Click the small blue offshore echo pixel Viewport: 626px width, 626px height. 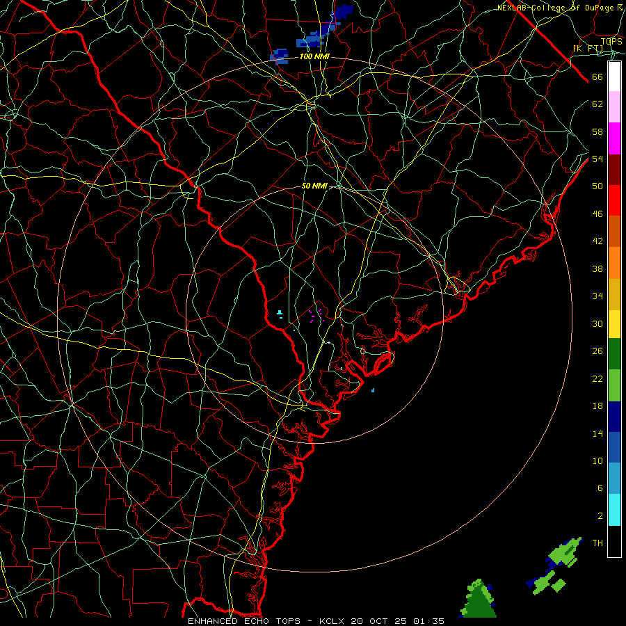[x=373, y=390]
